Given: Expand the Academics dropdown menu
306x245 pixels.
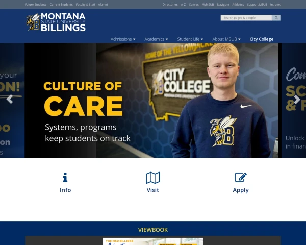Looking at the screenshot, I should [x=156, y=39].
